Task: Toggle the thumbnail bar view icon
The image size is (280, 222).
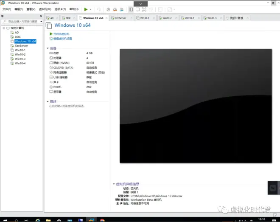Action: 137,9
